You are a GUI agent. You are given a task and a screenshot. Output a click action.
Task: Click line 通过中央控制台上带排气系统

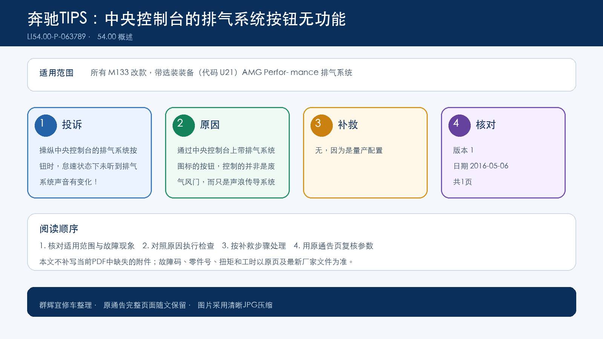[226, 150]
